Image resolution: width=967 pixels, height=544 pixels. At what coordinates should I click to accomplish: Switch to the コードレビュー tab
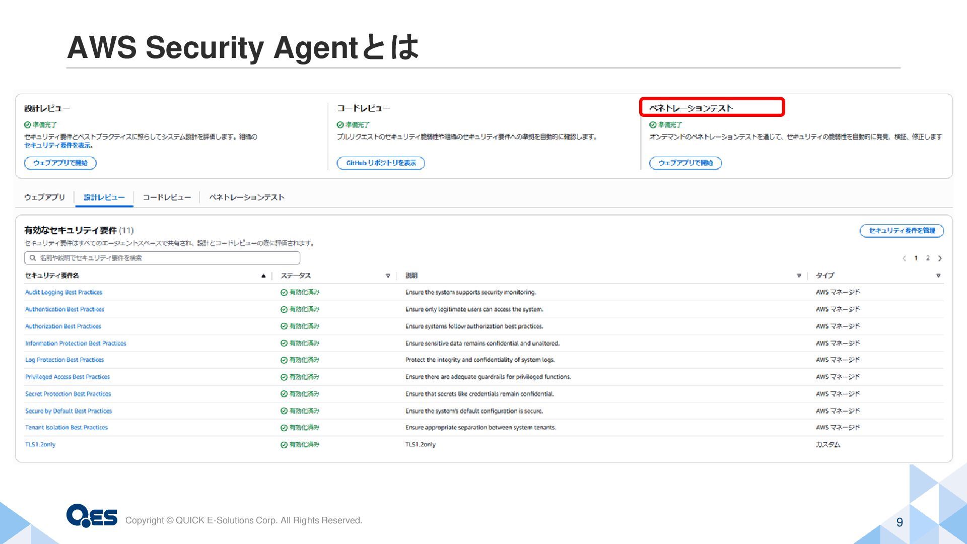click(x=167, y=197)
